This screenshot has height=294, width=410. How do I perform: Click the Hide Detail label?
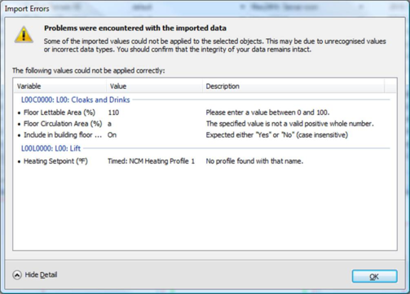click(41, 274)
